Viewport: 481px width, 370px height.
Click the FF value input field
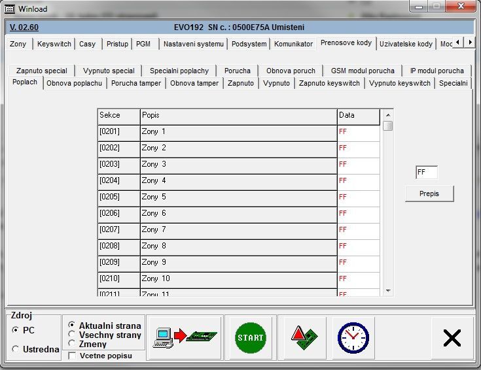427,173
